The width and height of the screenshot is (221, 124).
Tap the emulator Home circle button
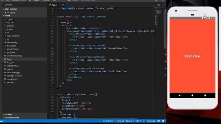(192, 95)
